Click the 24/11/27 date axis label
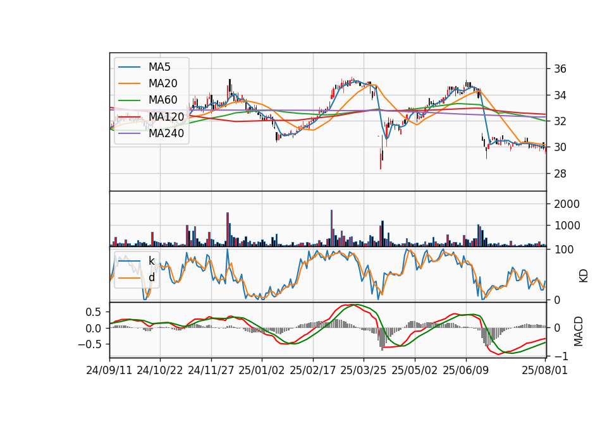This screenshot has width=607, height=436. [211, 370]
